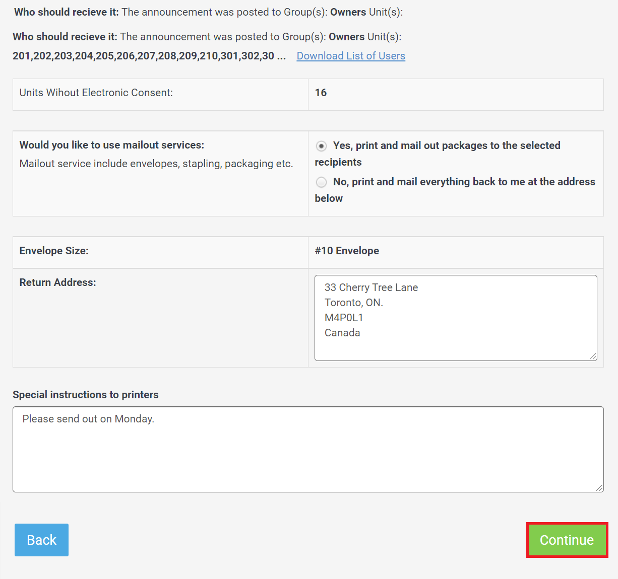Select the No, mail everything back radio button
Screen dimensions: 618x579
[x=321, y=182]
